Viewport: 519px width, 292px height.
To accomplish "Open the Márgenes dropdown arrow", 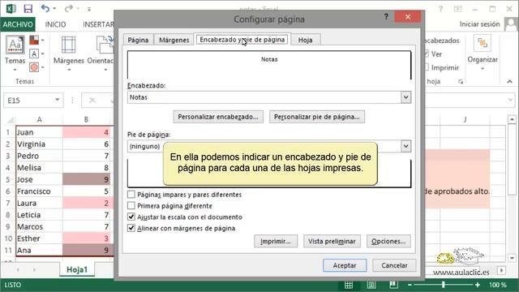I will click(x=69, y=70).
